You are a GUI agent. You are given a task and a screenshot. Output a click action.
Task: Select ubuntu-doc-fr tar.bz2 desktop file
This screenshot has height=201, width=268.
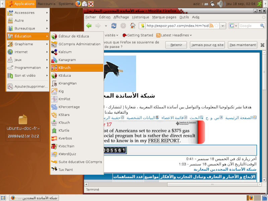click(23, 128)
